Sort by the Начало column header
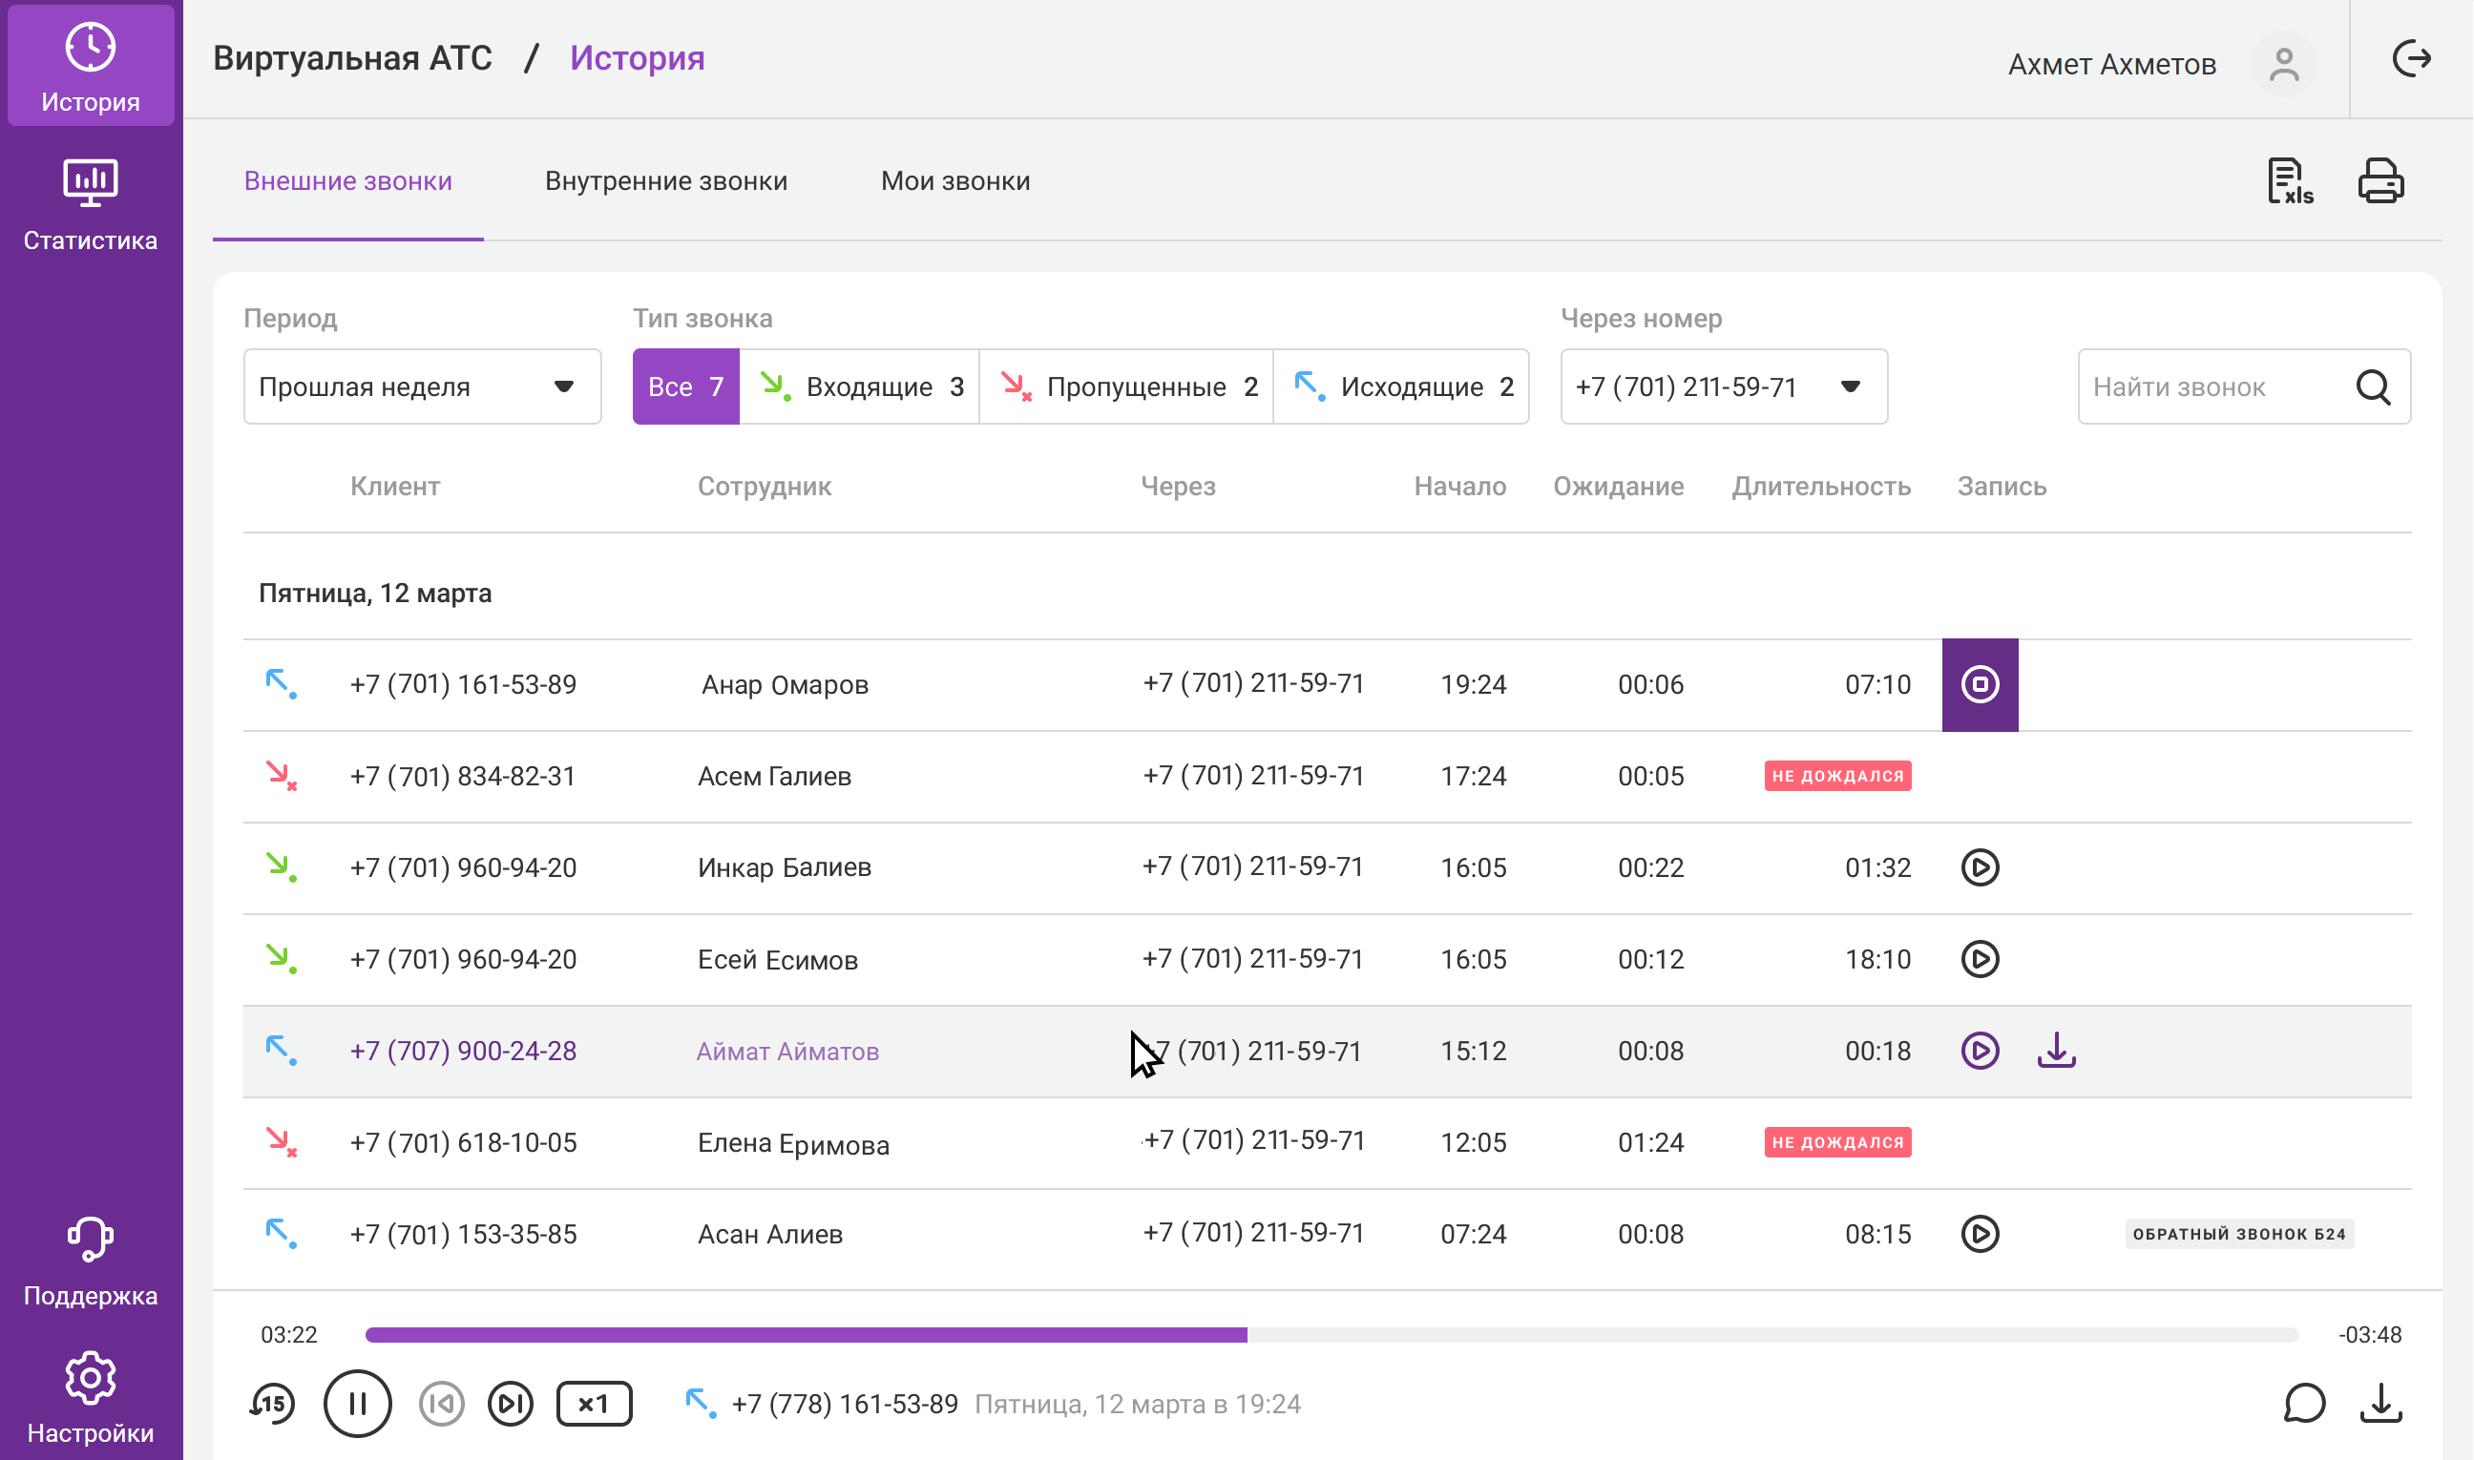The image size is (2474, 1460). [x=1460, y=486]
